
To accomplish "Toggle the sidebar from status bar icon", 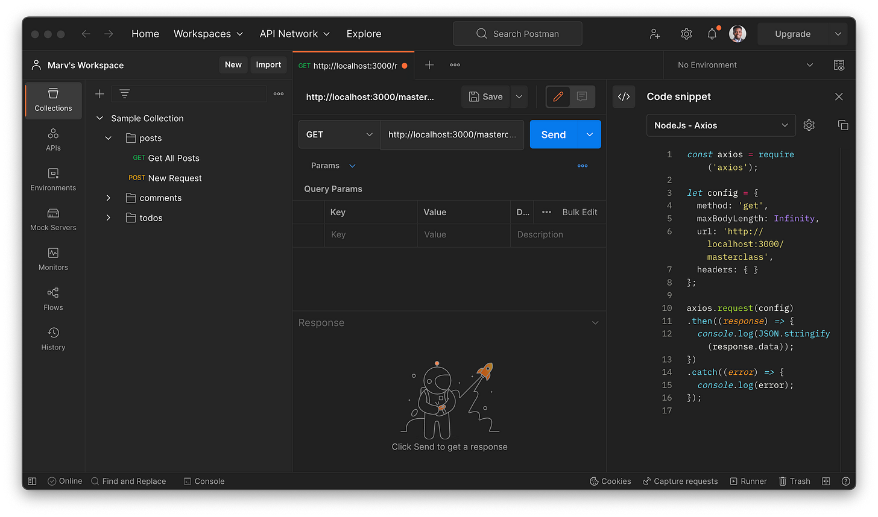I will click(32, 481).
